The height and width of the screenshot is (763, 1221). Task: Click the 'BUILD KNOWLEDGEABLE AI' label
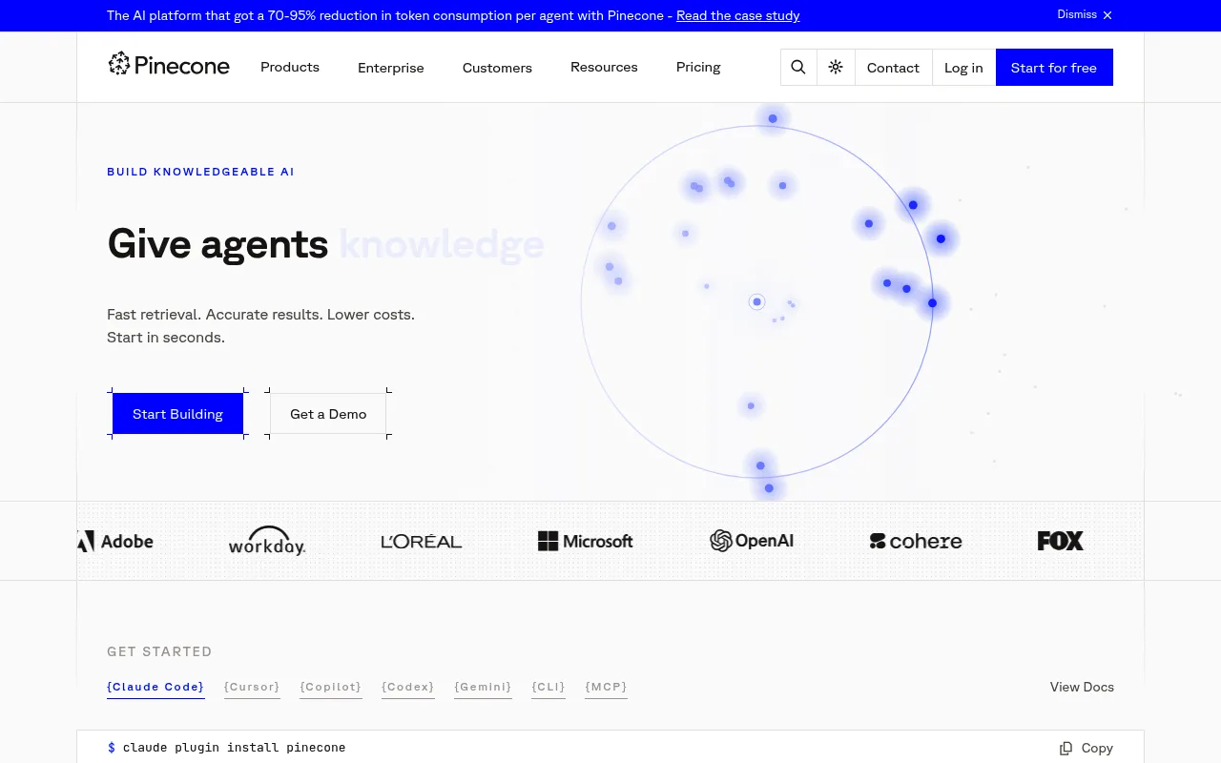(x=200, y=172)
